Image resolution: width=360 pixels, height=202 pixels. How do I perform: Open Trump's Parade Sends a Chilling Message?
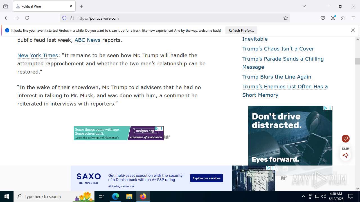(x=283, y=63)
